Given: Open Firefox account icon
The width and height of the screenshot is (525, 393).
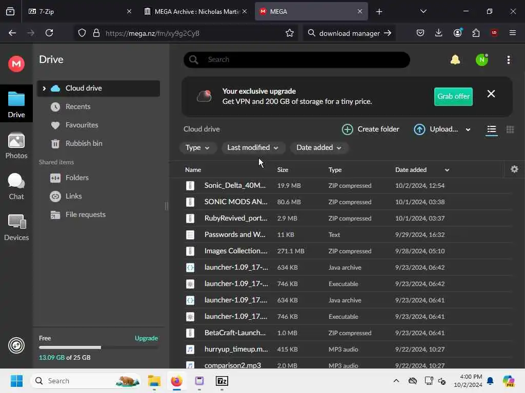Looking at the screenshot, I should [x=457, y=33].
